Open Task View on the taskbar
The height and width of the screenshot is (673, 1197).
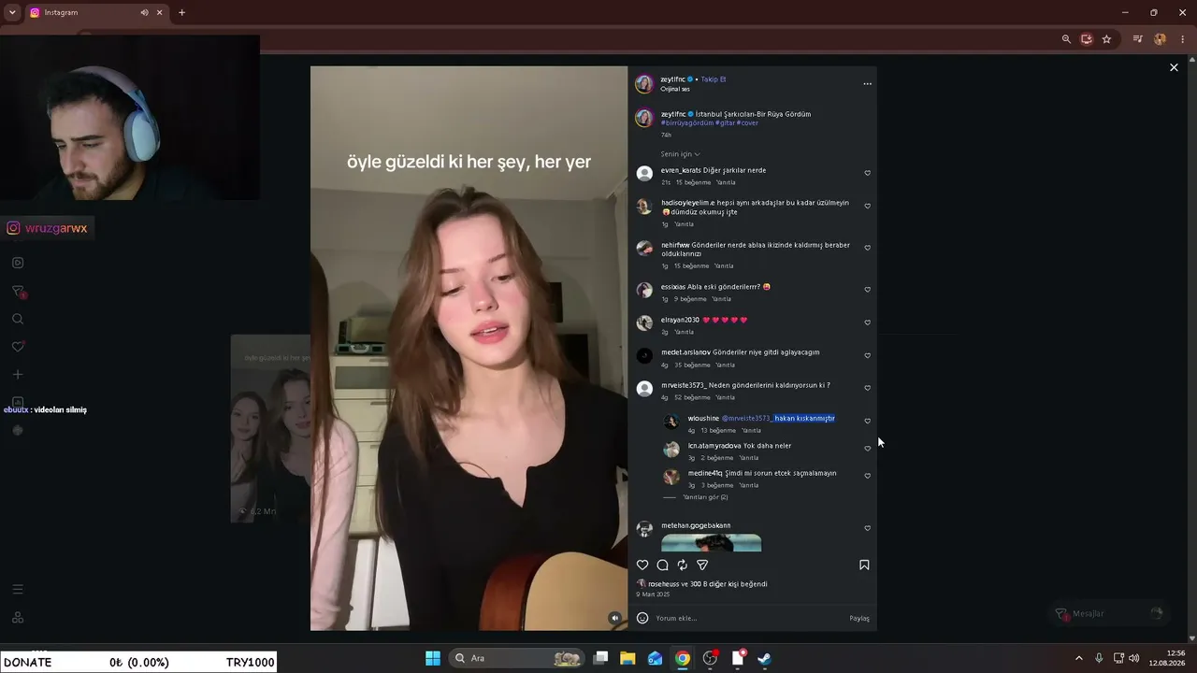click(601, 658)
